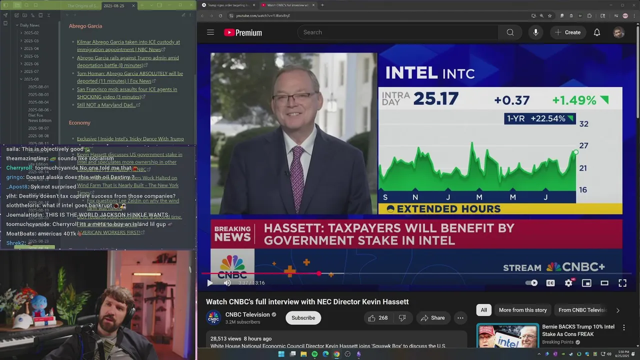The width and height of the screenshot is (640, 360).
Task: Open Kilmar Abrego Garcia NBC News link
Action: (x=128, y=45)
